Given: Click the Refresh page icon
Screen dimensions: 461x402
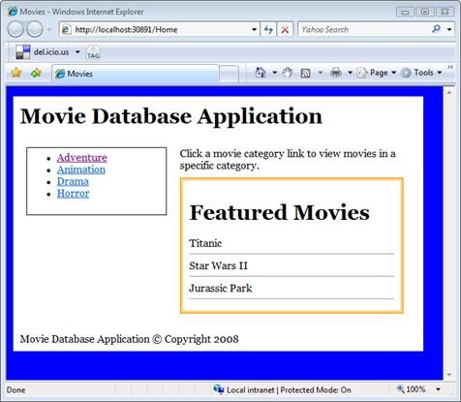Looking at the screenshot, I should click(x=268, y=30).
